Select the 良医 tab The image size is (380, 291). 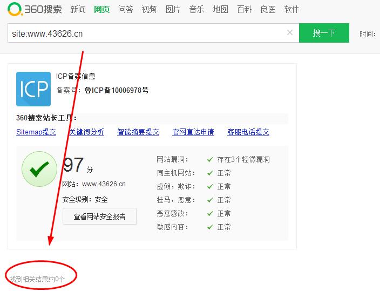pos(268,10)
